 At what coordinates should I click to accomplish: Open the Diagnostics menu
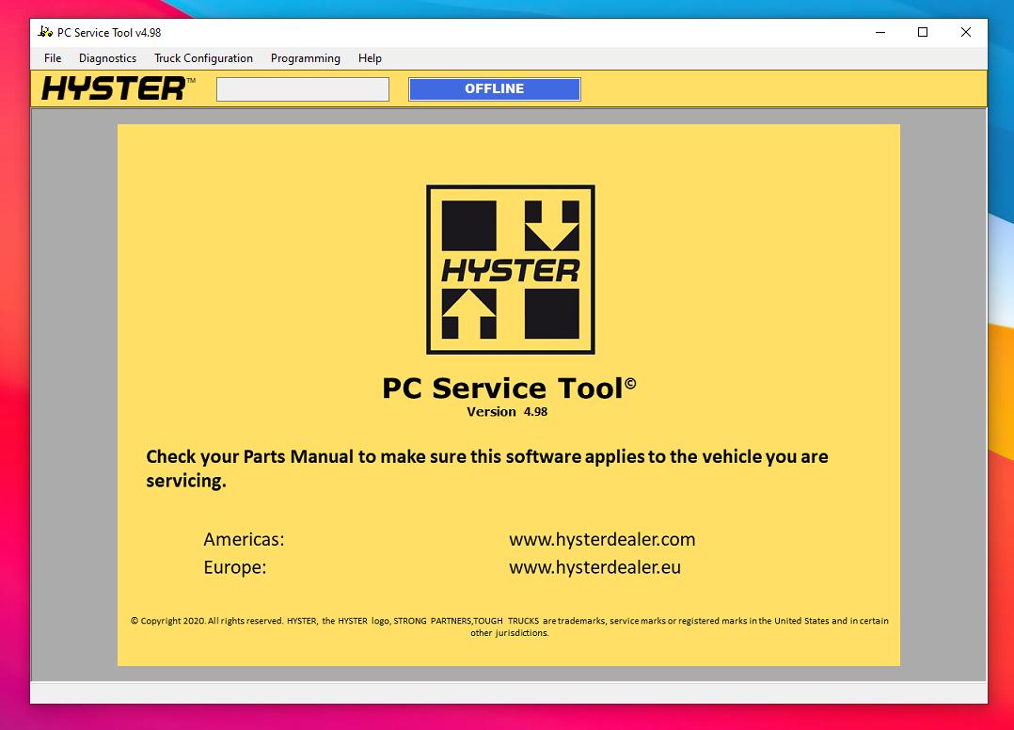click(107, 57)
